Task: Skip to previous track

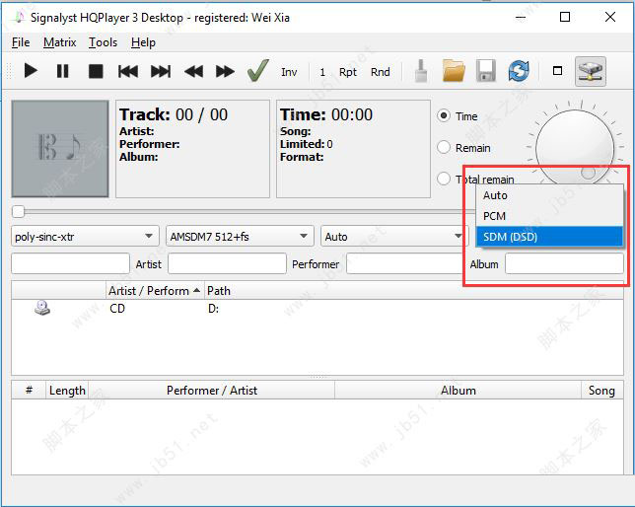Action: click(128, 71)
